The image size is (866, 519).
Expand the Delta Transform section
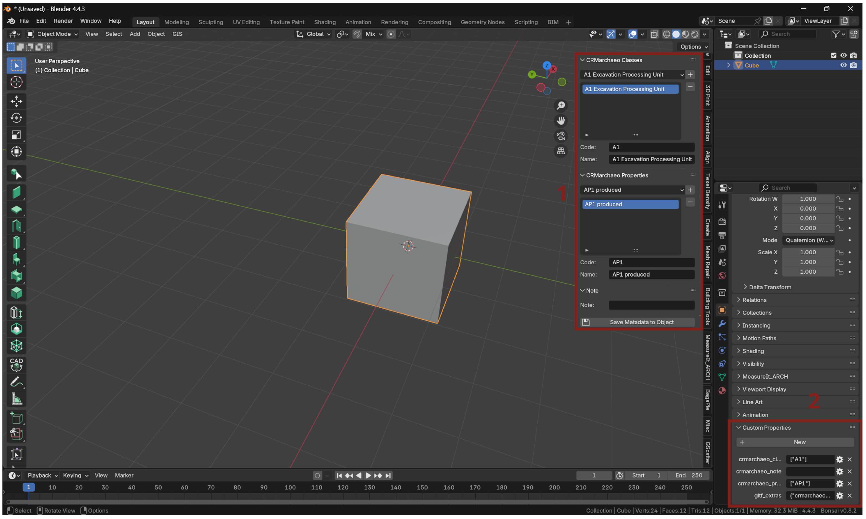point(769,287)
